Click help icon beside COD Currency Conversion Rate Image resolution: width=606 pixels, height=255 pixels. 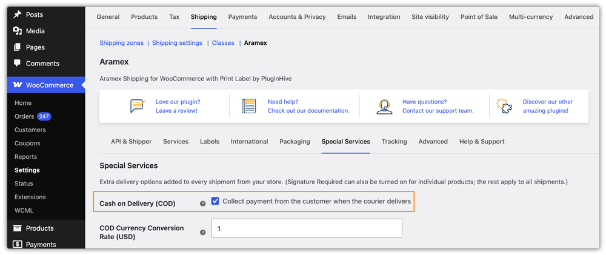[x=202, y=233]
